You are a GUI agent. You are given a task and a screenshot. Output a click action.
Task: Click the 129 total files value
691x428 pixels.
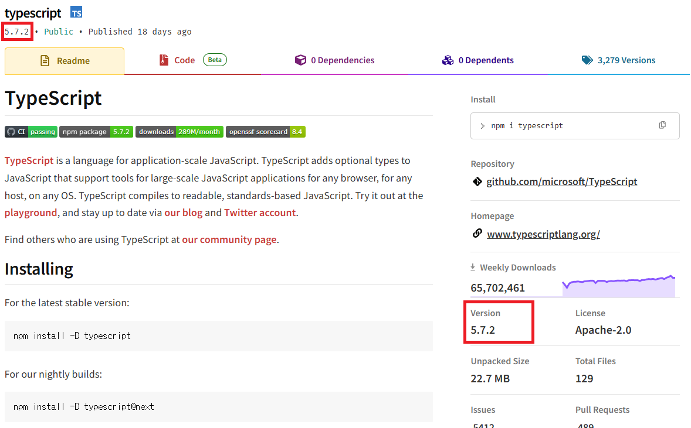584,379
